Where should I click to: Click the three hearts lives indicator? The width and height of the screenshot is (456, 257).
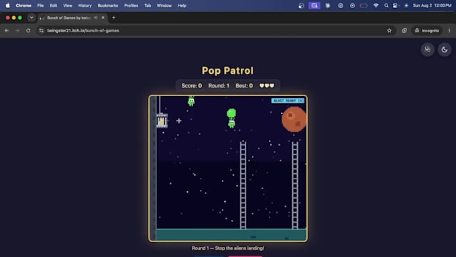(x=267, y=86)
